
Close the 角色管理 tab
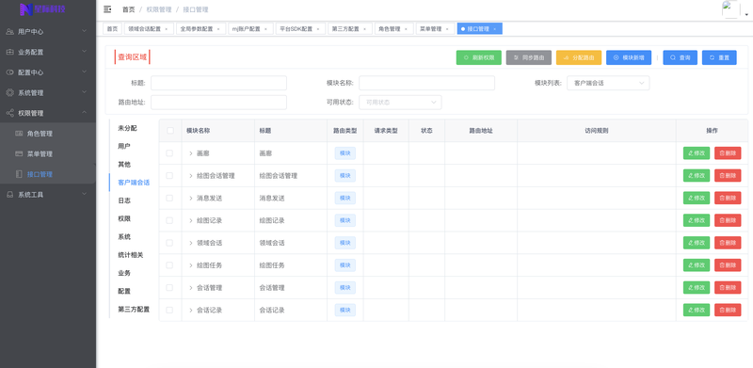click(x=406, y=29)
